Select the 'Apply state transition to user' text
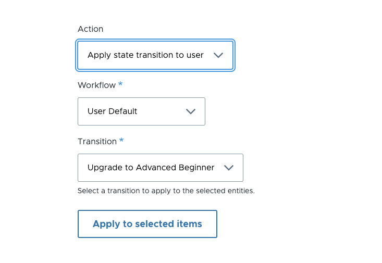This screenshot has height=263, width=382. click(145, 55)
